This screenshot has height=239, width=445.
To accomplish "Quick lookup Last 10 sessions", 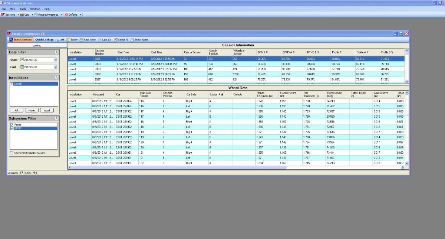I will pyautogui.click(x=105, y=39).
